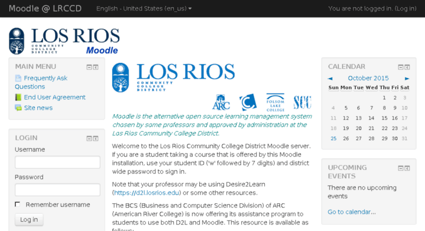The width and height of the screenshot is (425, 231).
Task: Click the Log in link in header
Action: point(405,9)
